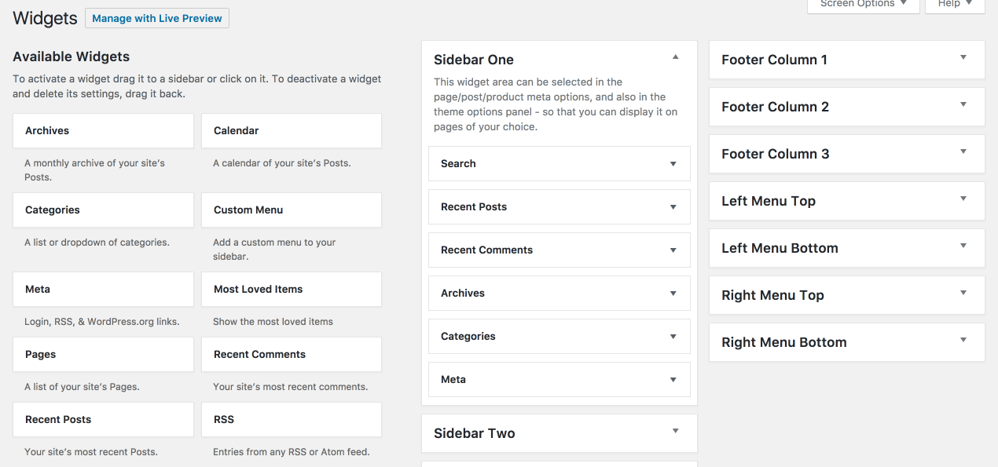Click Recent Posts title in Sidebar One
Screen dimensions: 998x467
474,206
